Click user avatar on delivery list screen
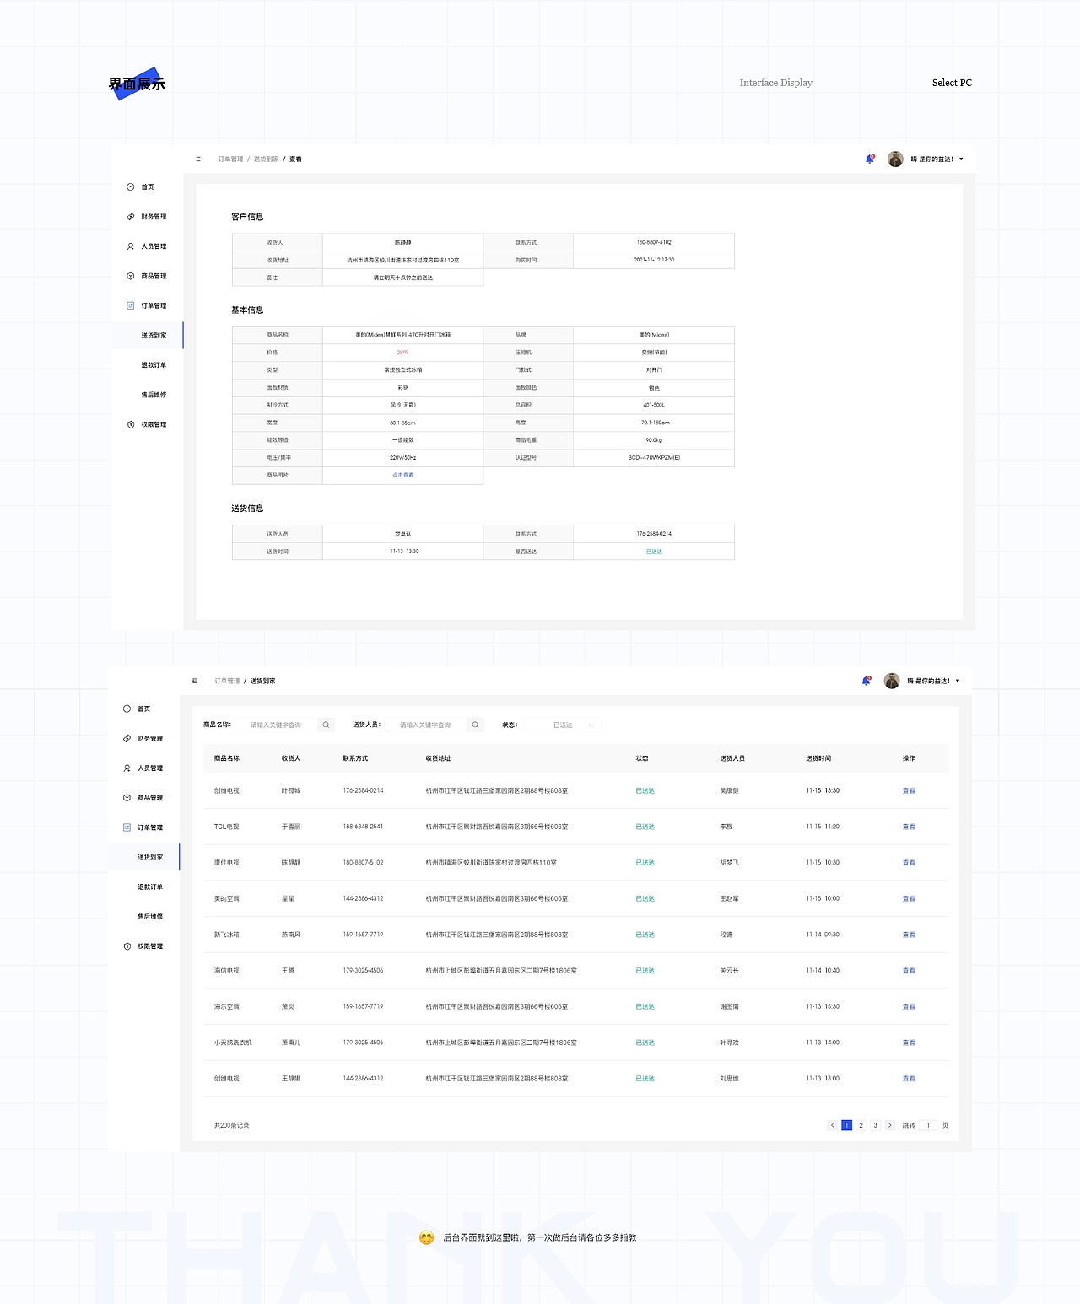The image size is (1080, 1304). pos(892,681)
